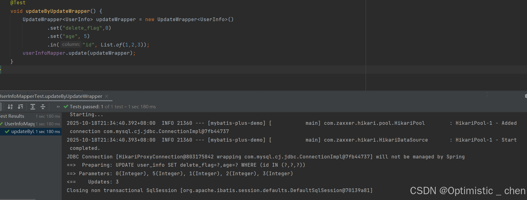The width and height of the screenshot is (527, 200).
Task: Click the @Test annotation in editor
Action: 18,3
